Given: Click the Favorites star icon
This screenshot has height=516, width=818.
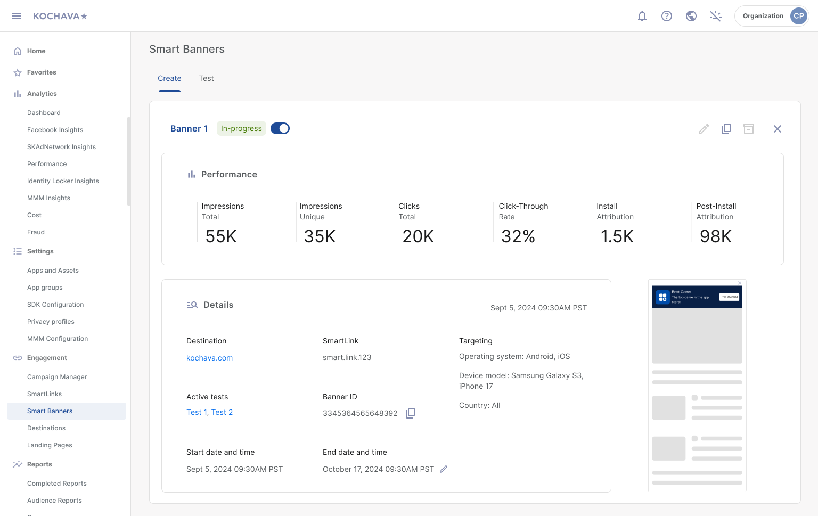Looking at the screenshot, I should click(18, 72).
